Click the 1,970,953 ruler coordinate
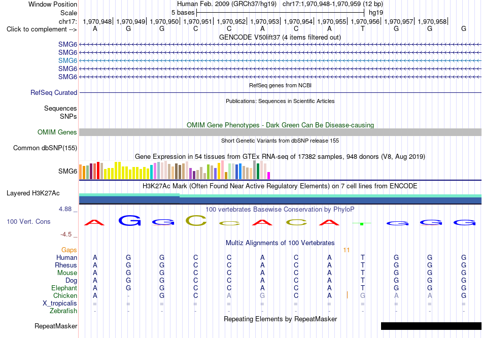Screen dimensions: 482x338 265,21
